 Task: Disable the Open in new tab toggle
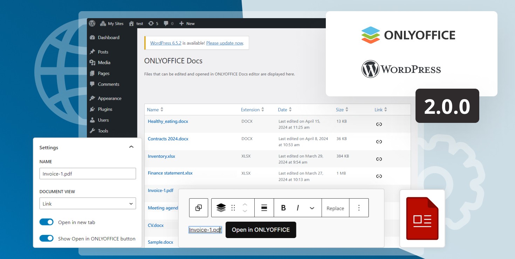pyautogui.click(x=46, y=222)
